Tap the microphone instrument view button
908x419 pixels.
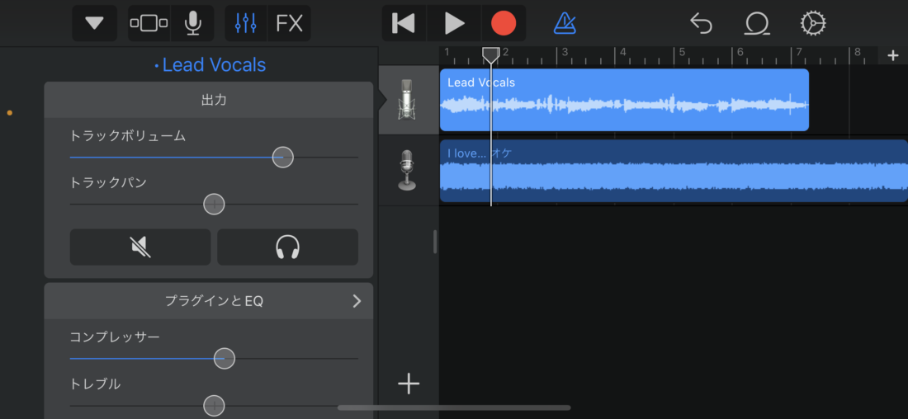(193, 23)
